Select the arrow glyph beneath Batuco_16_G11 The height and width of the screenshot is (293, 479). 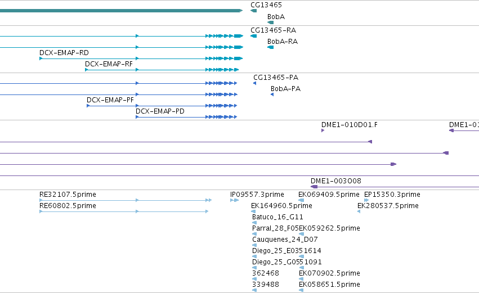click(254, 223)
